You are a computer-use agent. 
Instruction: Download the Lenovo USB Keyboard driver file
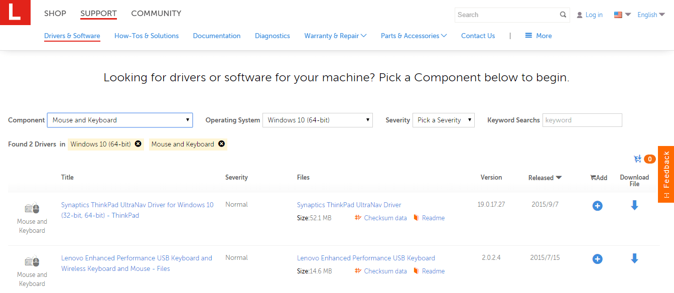point(634,258)
